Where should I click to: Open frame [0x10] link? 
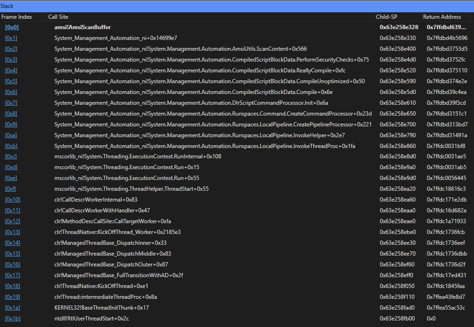pos(12,200)
